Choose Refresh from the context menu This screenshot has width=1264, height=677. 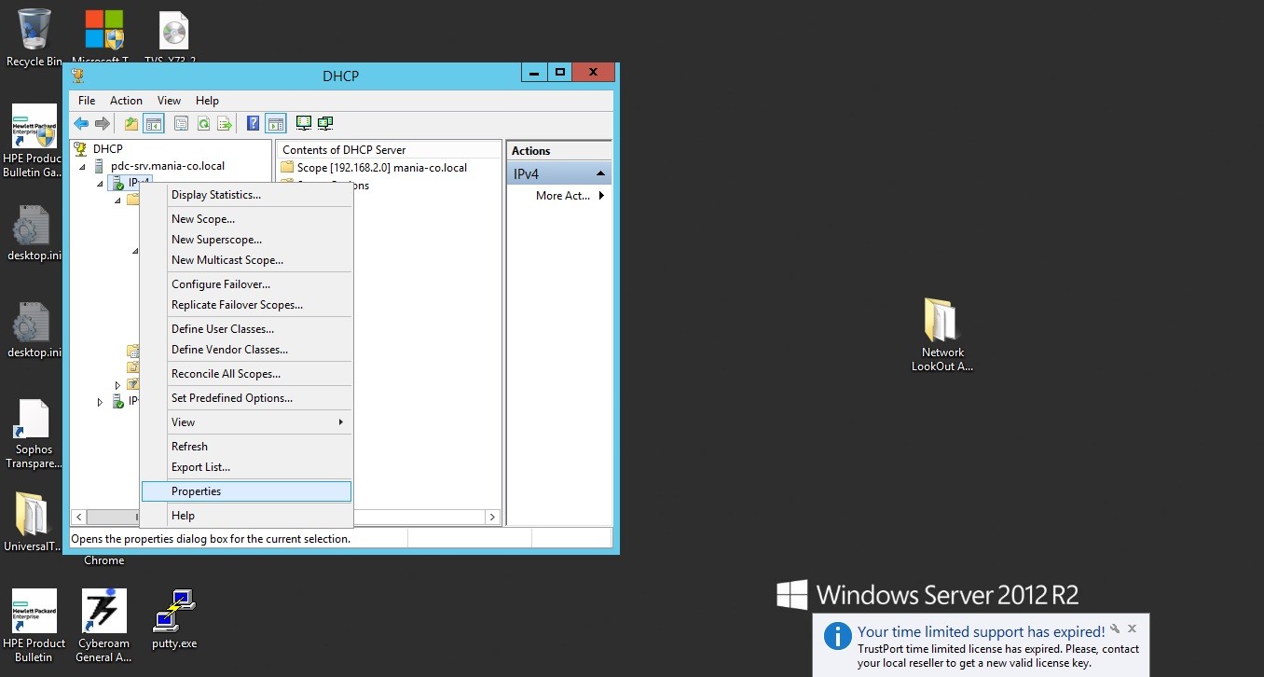click(x=247, y=447)
